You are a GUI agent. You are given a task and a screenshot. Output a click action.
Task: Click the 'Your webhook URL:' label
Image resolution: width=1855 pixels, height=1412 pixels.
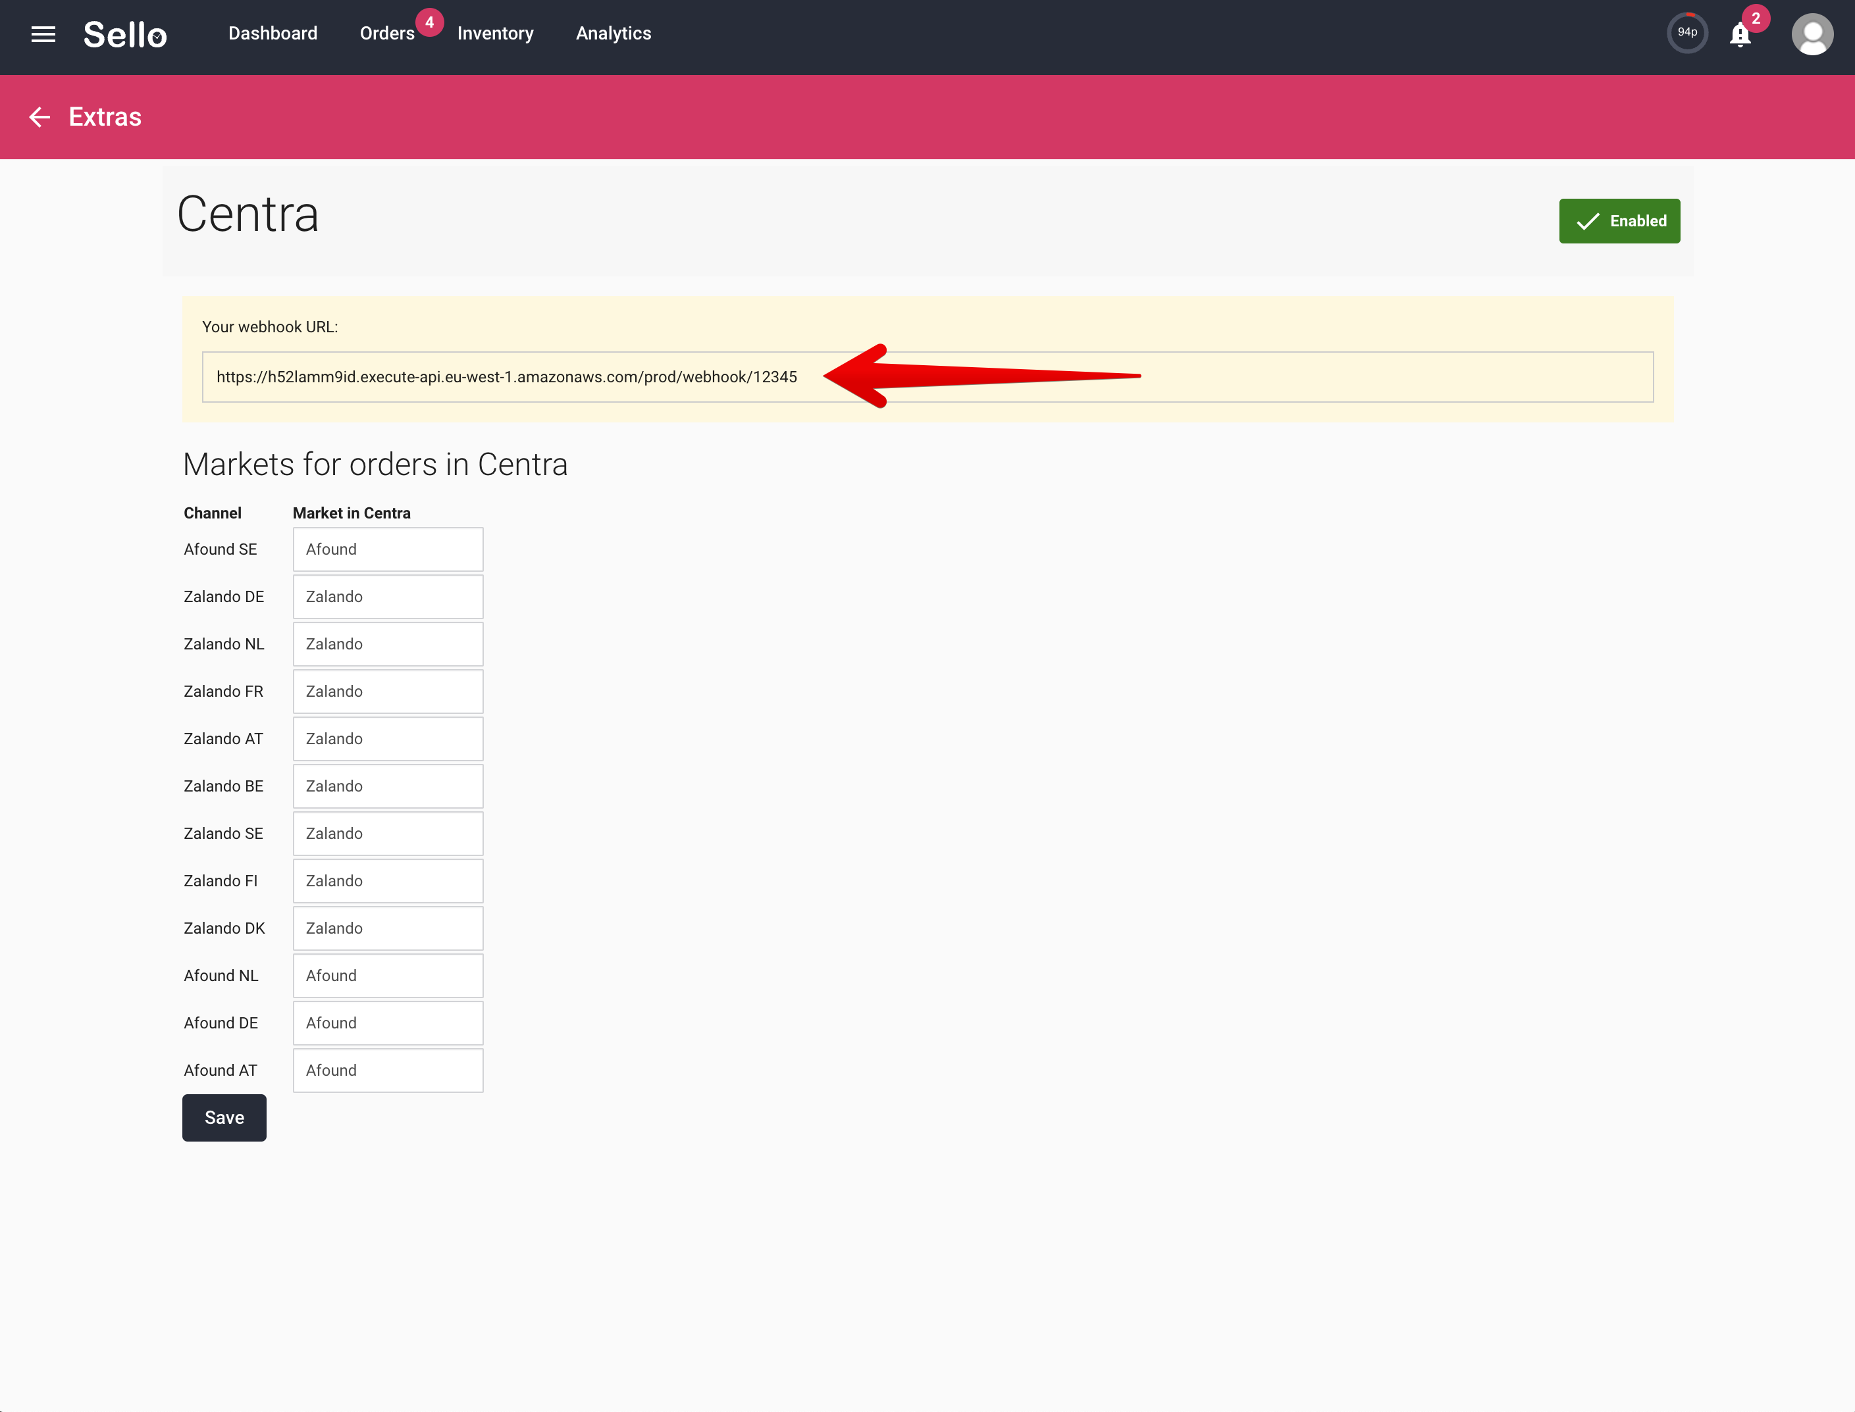point(270,327)
